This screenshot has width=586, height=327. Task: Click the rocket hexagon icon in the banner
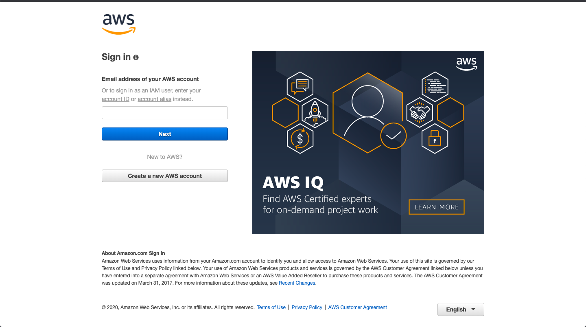(x=314, y=112)
